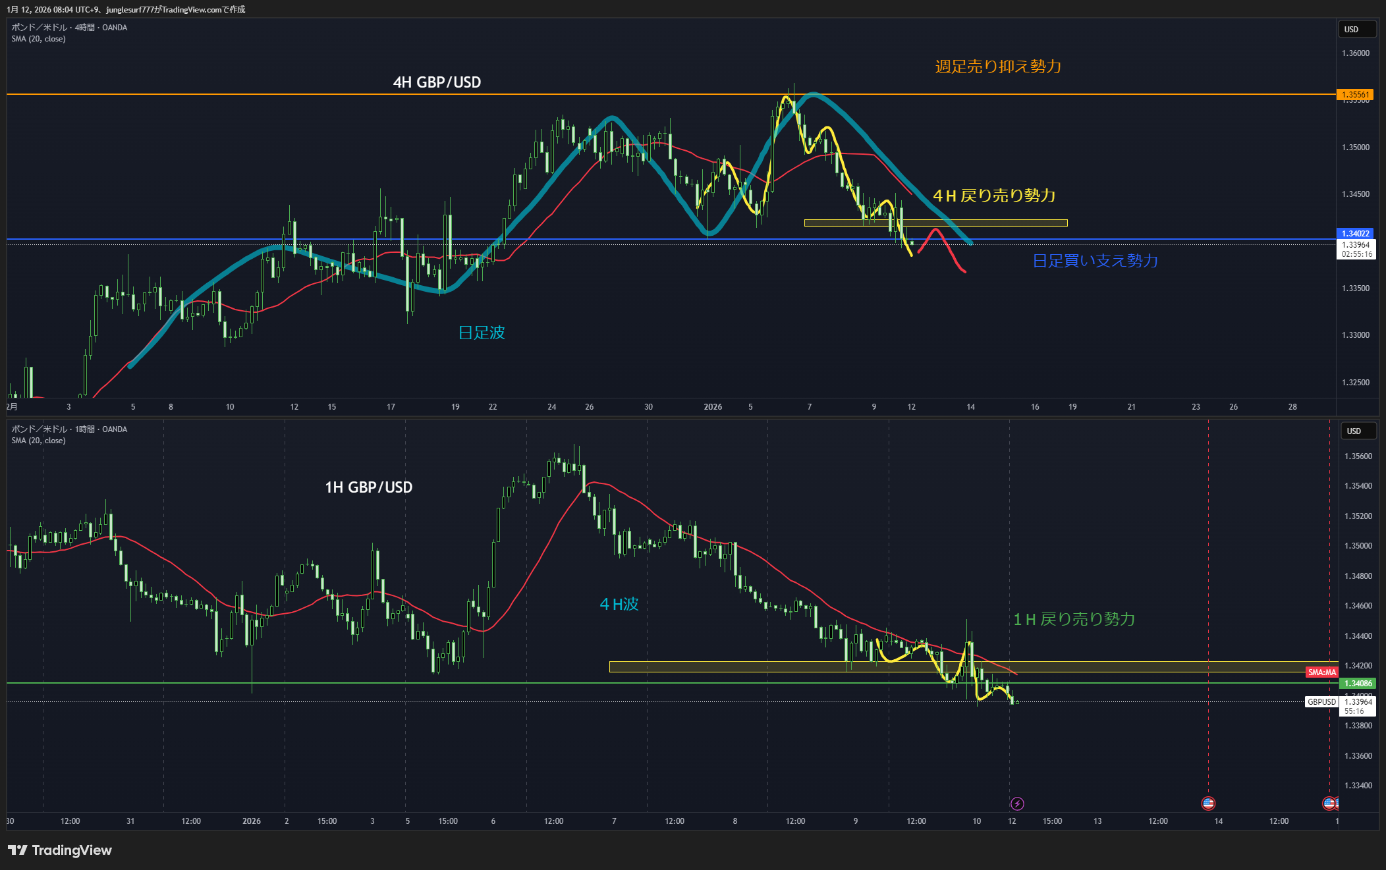Viewport: 1386px width, 870px height.
Task: Select the SMA (20, close) legend on 1H chart
Action: [38, 441]
